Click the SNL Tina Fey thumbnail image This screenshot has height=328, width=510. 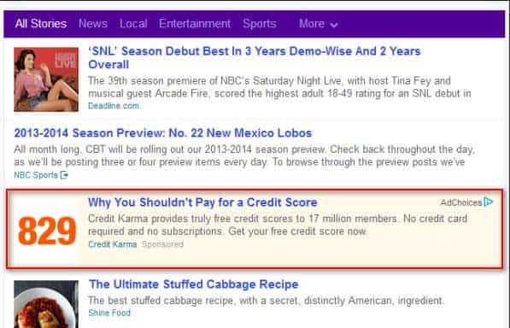[x=46, y=79]
